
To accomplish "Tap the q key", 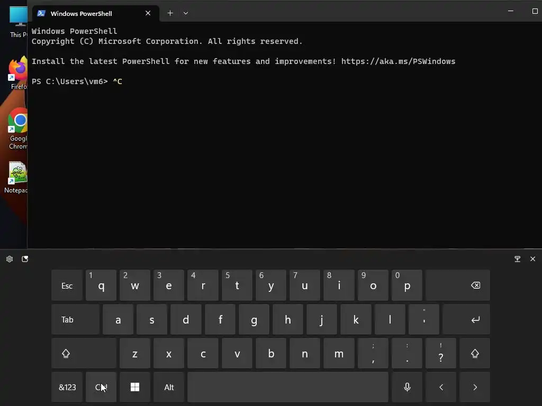I will pyautogui.click(x=101, y=285).
